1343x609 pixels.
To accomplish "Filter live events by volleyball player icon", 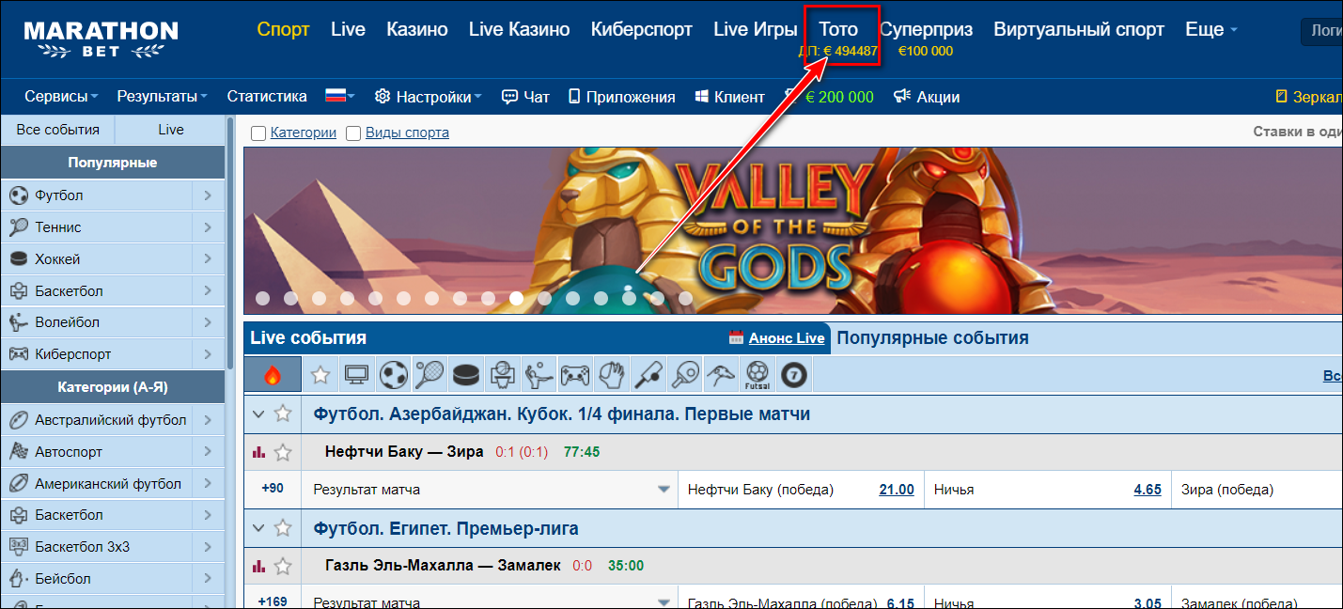I will pyautogui.click(x=539, y=375).
